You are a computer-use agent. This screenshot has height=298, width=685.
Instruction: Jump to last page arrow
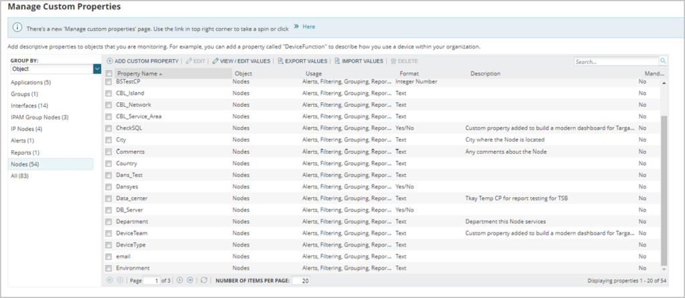[x=189, y=281]
